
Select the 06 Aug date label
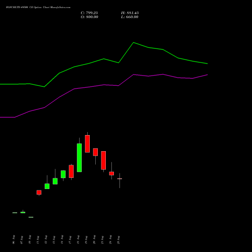pos(14,240)
